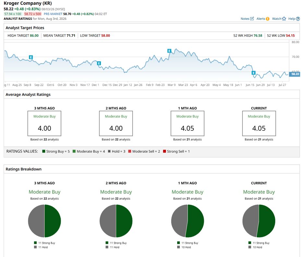
Task: Click '11 Hold' legend under 2 MTHS AGO pie
Action: [113, 247]
